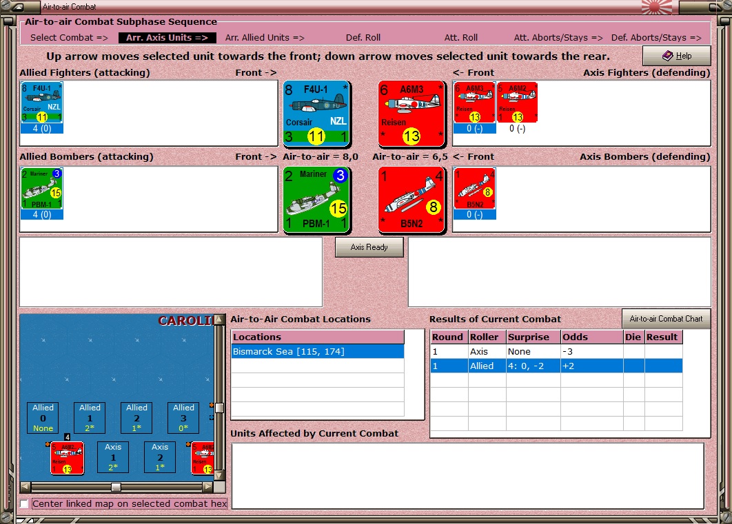
Task: Select the small A6M2 Reisen counter
Action: click(x=517, y=102)
